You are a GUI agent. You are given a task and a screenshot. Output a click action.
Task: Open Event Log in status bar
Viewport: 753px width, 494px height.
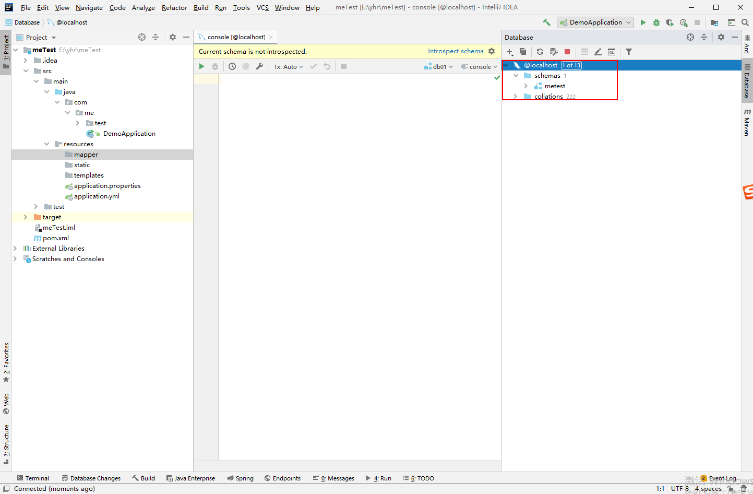(719, 478)
